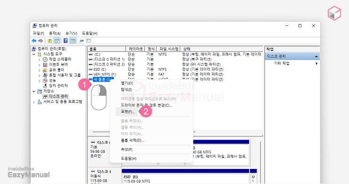Click the 시스템 도구 tools icon
Viewport: 349px width, 184px height.
(x=40, y=54)
